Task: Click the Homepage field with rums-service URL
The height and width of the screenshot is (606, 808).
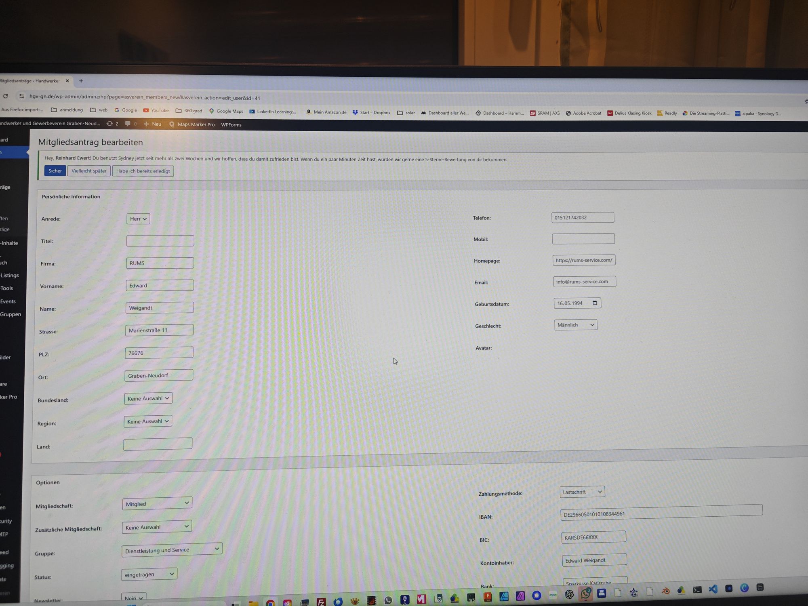Action: (x=584, y=260)
